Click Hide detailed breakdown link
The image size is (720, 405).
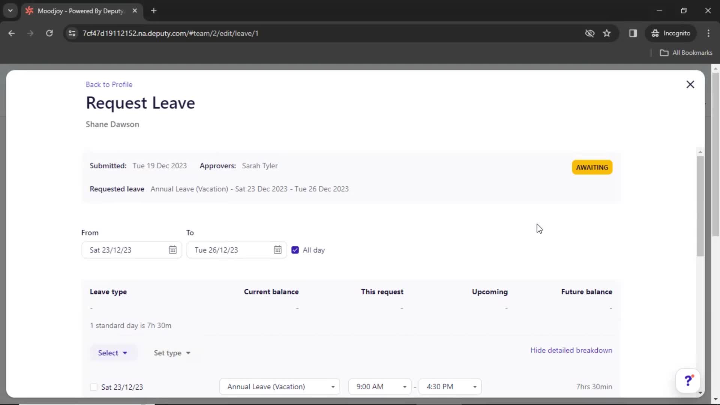click(x=571, y=350)
